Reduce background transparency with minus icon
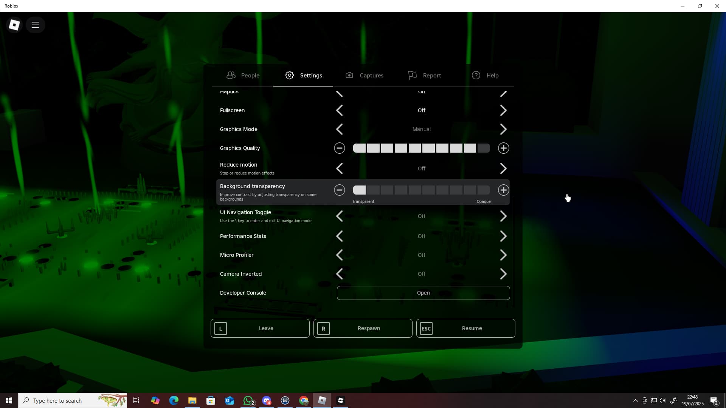 pyautogui.click(x=339, y=190)
